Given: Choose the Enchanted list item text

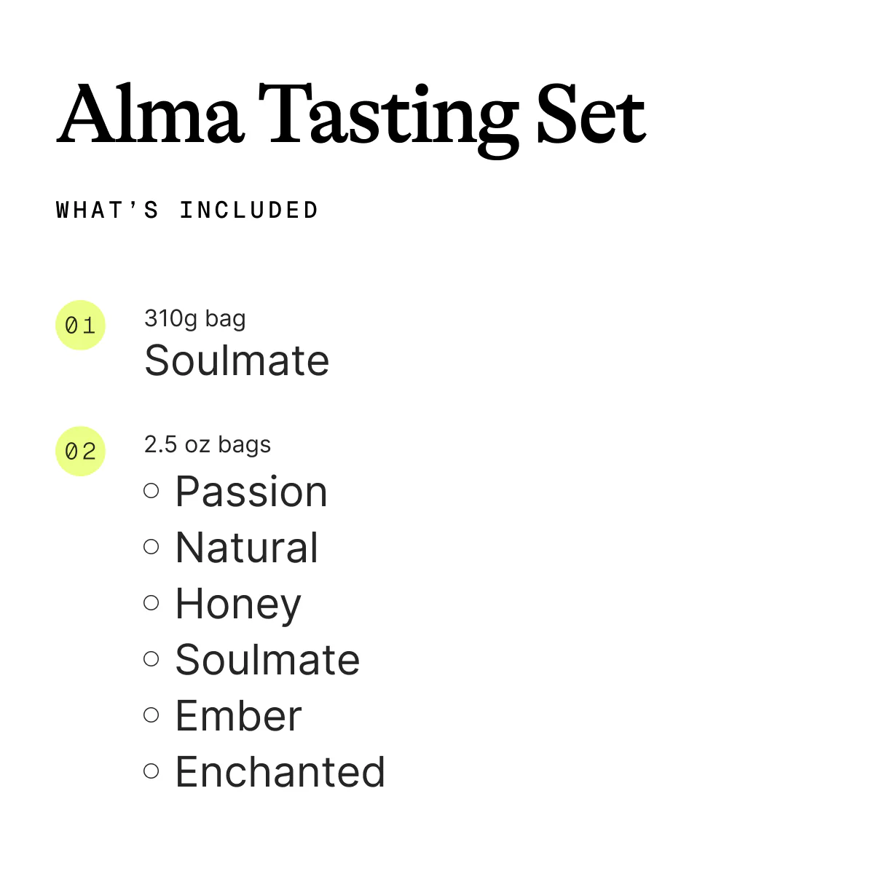Looking at the screenshot, I should pos(280,772).
